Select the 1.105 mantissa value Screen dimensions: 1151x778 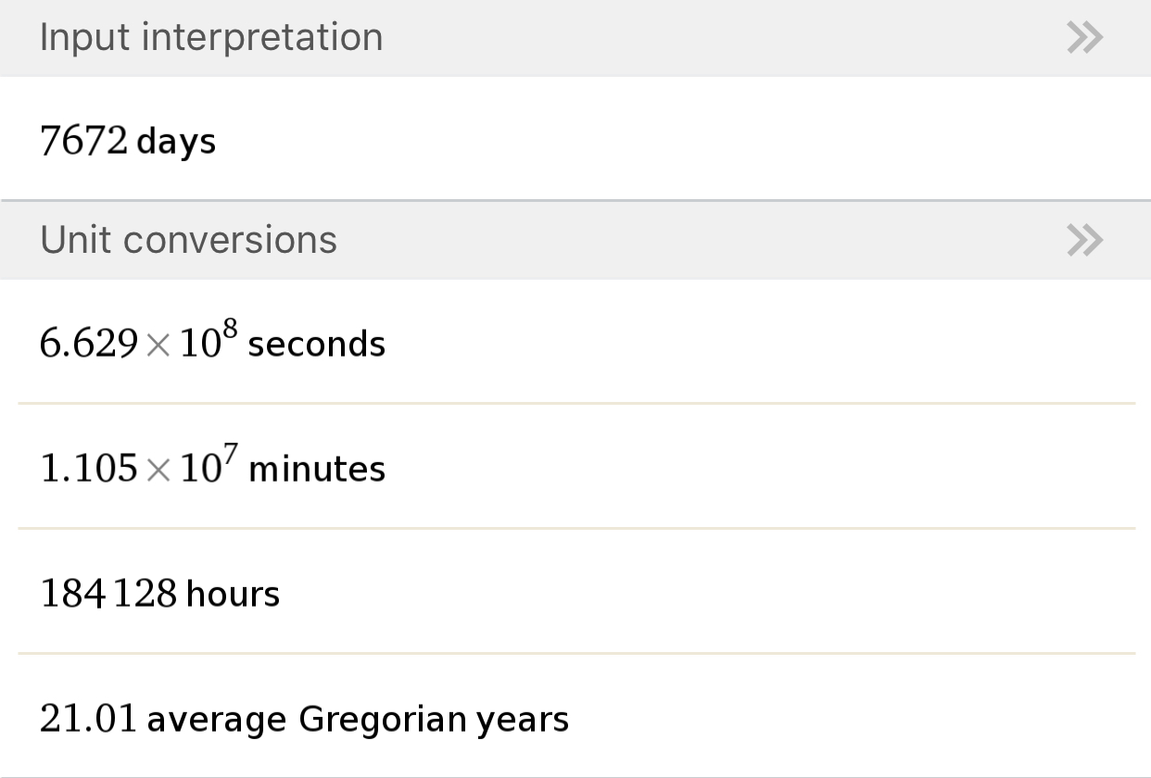[x=89, y=470]
